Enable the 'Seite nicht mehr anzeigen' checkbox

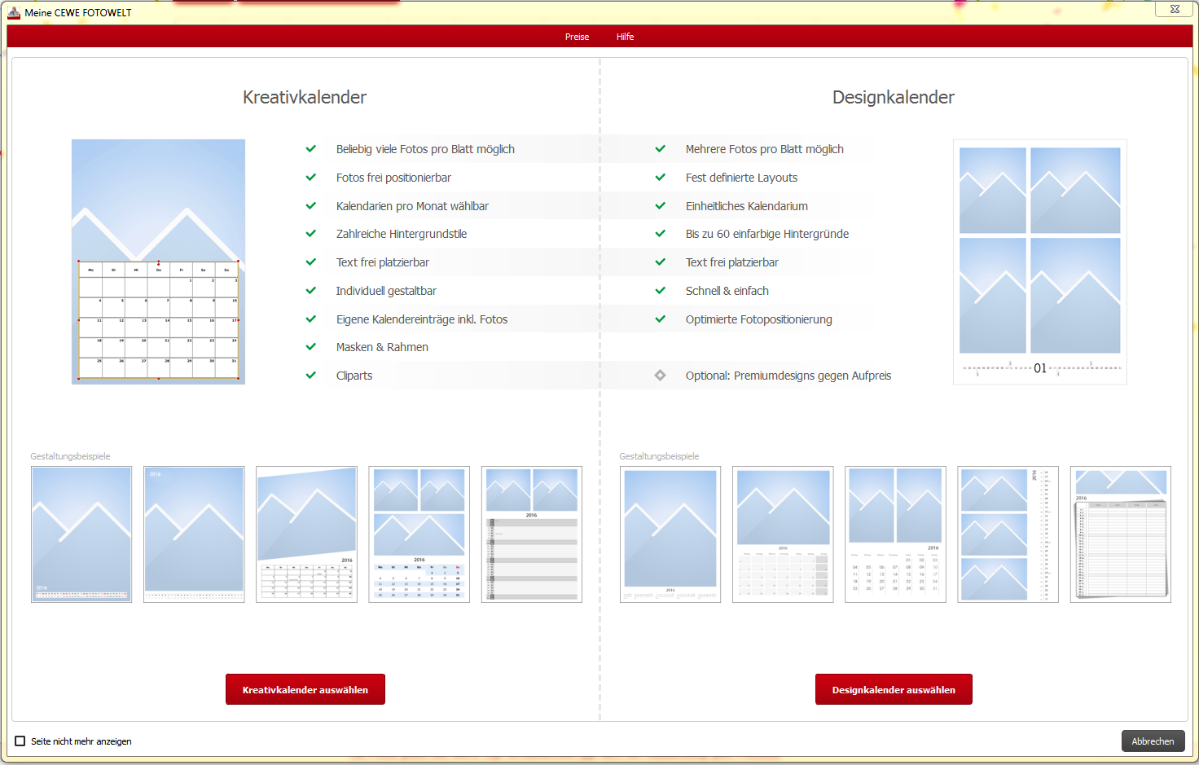[x=20, y=741]
